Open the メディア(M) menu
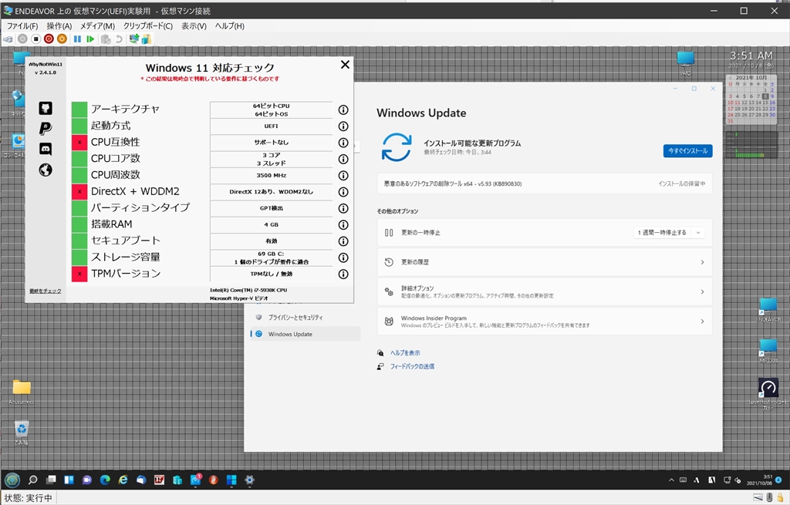The width and height of the screenshot is (790, 505). (x=97, y=25)
